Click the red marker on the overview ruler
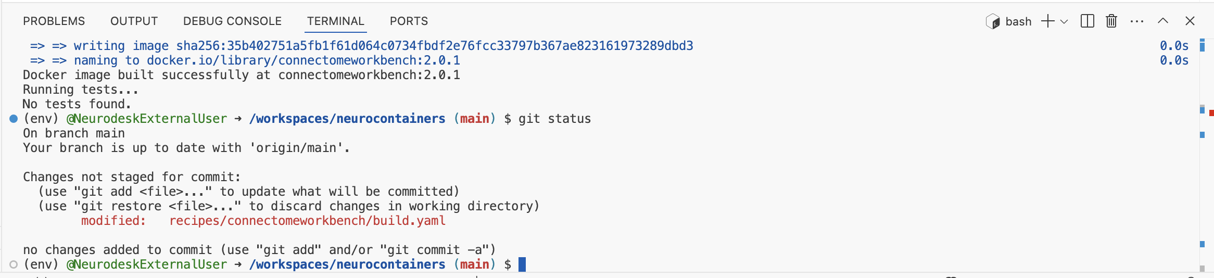 click(1211, 113)
